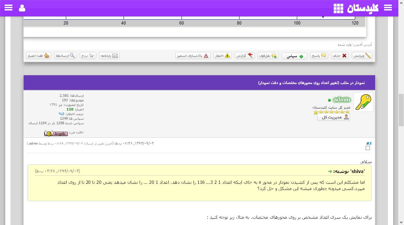This screenshot has width=404, height=225.
Task: Click the admin username link
Action: 342,99
